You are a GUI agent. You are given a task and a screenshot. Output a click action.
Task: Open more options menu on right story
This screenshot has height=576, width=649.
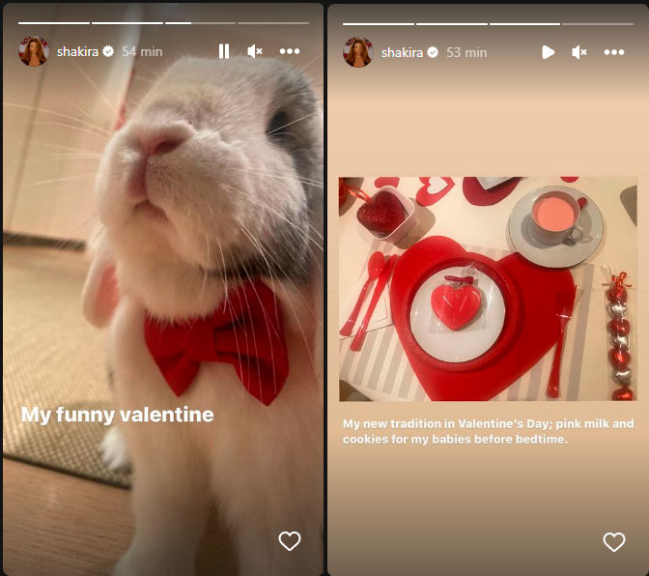tap(614, 52)
